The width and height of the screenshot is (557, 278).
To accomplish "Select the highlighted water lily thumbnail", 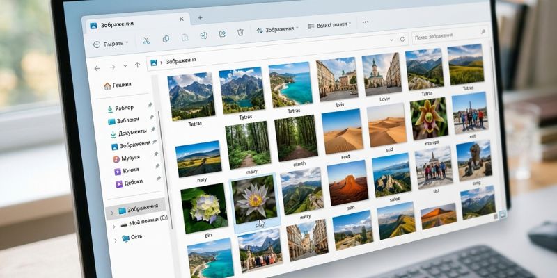I will coord(254,199).
